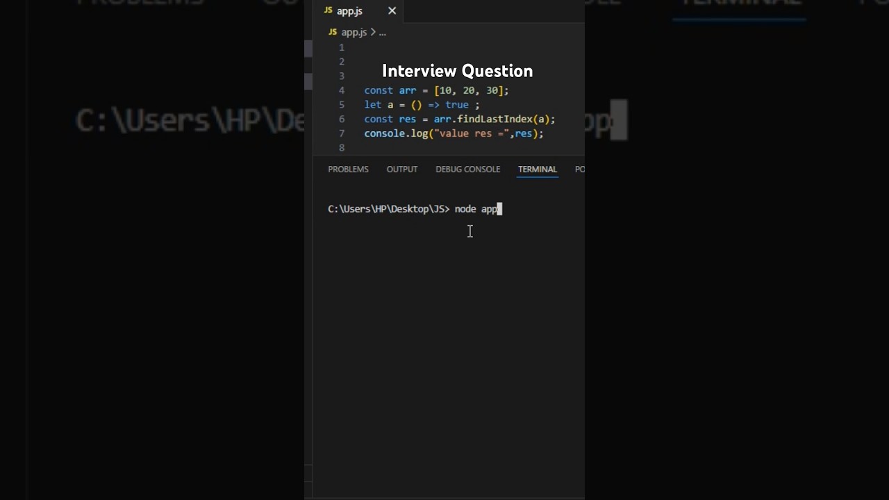Click line number 8 in the gutter
The image size is (889, 500).
pyautogui.click(x=342, y=148)
